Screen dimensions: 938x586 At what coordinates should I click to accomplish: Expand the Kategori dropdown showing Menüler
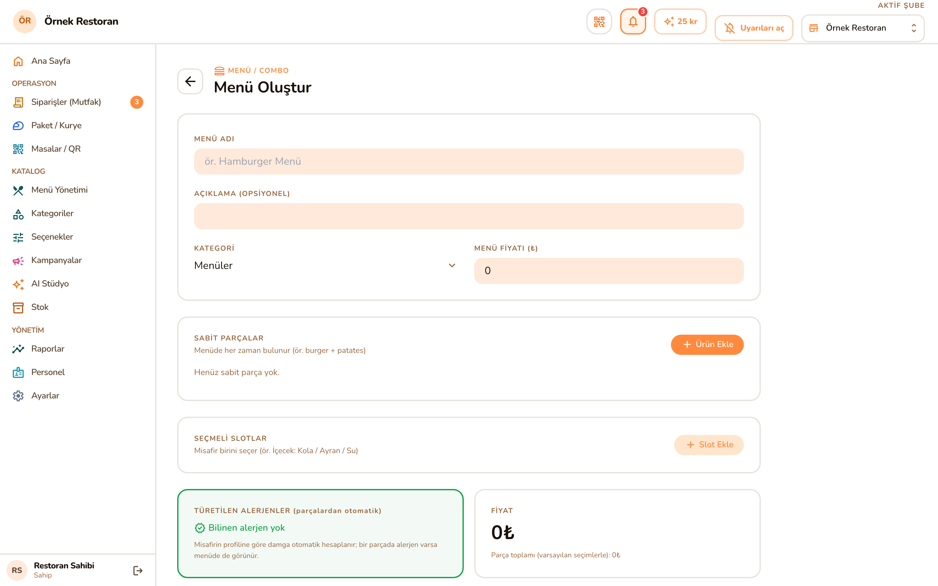click(326, 265)
